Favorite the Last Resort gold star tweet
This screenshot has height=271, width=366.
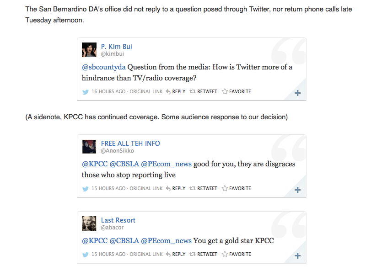pyautogui.click(x=237, y=254)
